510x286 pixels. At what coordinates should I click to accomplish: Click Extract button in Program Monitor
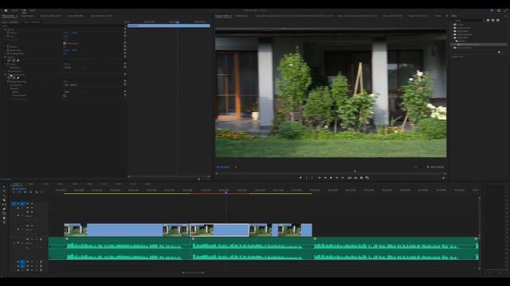pyautogui.click(x=355, y=178)
